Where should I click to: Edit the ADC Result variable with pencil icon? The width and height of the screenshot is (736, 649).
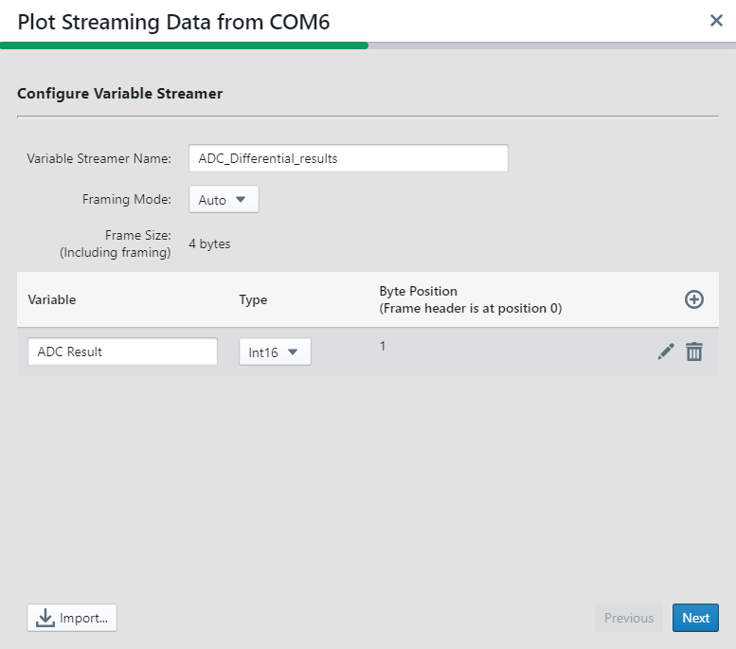tap(666, 352)
